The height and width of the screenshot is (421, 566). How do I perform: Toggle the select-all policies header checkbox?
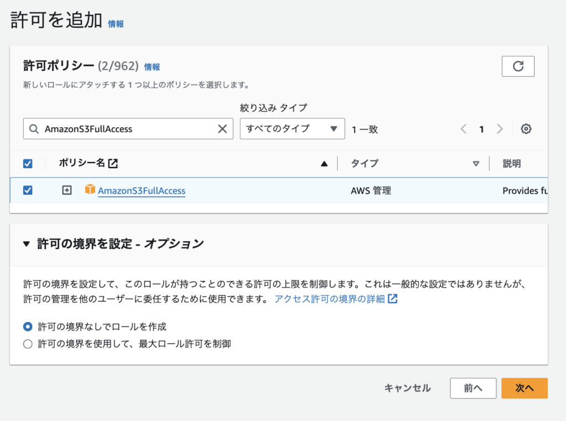(x=28, y=164)
